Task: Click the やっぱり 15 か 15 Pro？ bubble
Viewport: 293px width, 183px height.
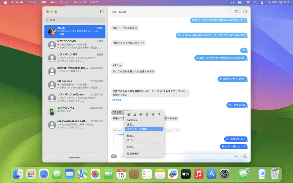Action: tap(233, 79)
